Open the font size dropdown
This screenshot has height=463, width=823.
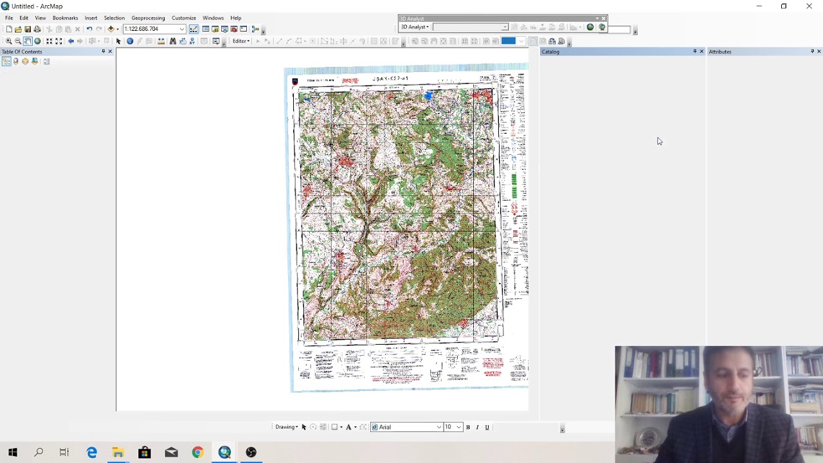pyautogui.click(x=458, y=427)
